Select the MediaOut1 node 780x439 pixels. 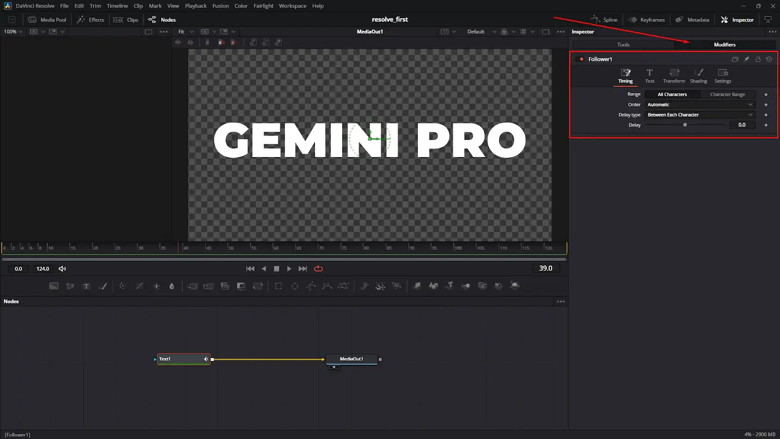click(x=351, y=359)
